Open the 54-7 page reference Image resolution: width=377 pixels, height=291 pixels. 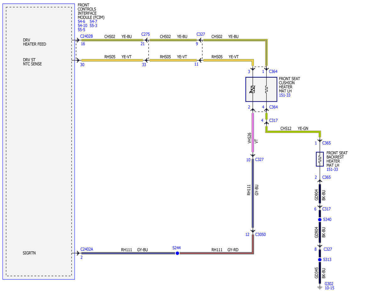pyautogui.click(x=93, y=21)
